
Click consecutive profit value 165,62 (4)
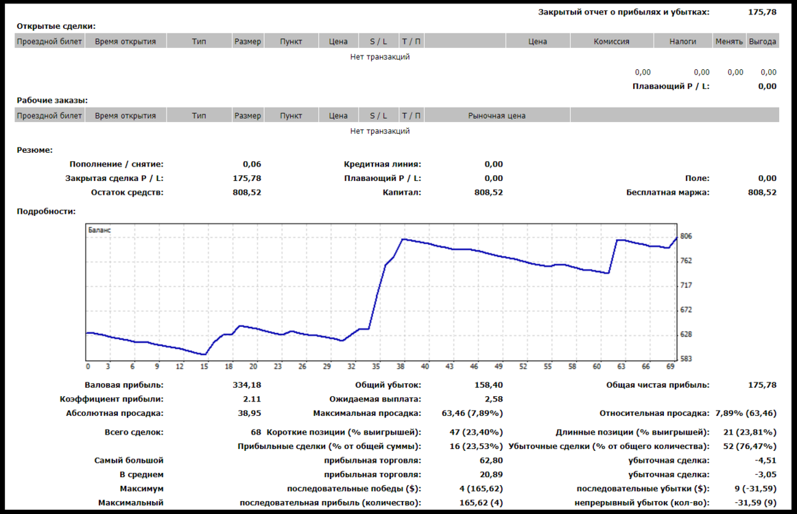(481, 503)
